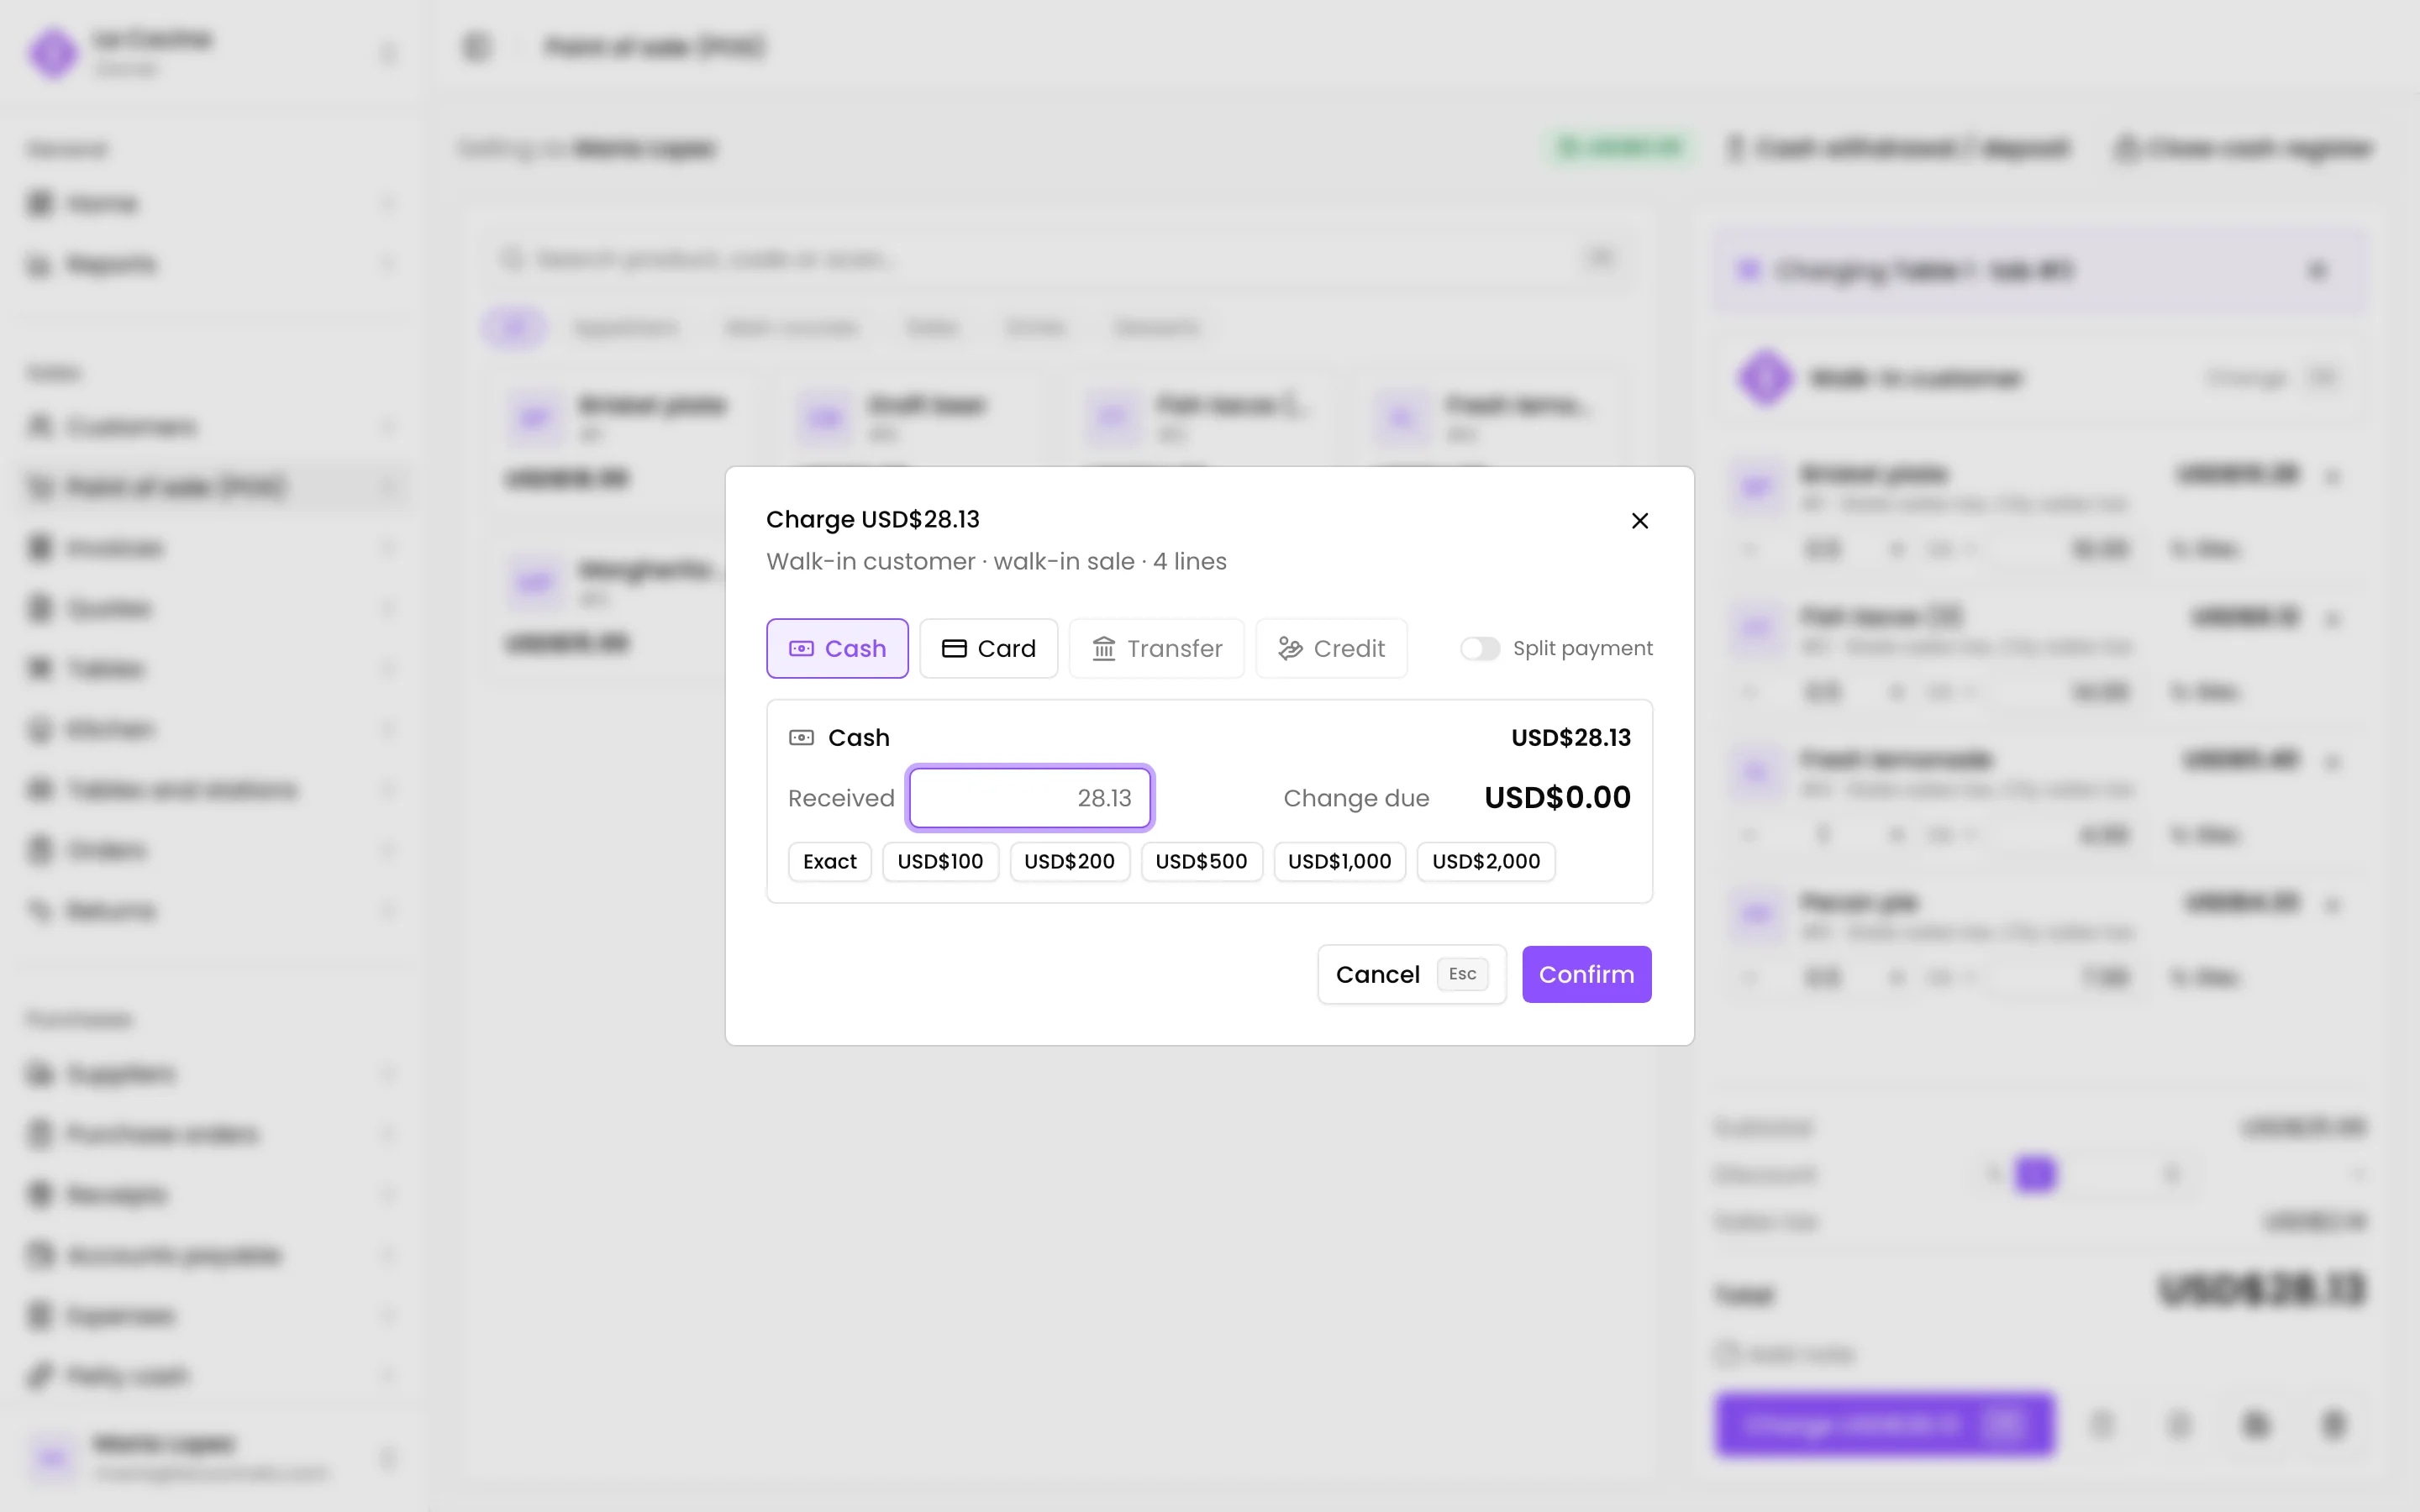Image resolution: width=2420 pixels, height=1512 pixels.
Task: Click the 'Change due' label
Action: 1356,798
